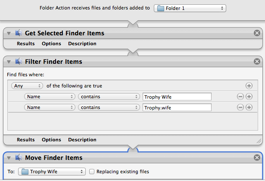Screen dimensions: 265x181
Task: Click the Trophy.wife text field
Action: (177, 107)
